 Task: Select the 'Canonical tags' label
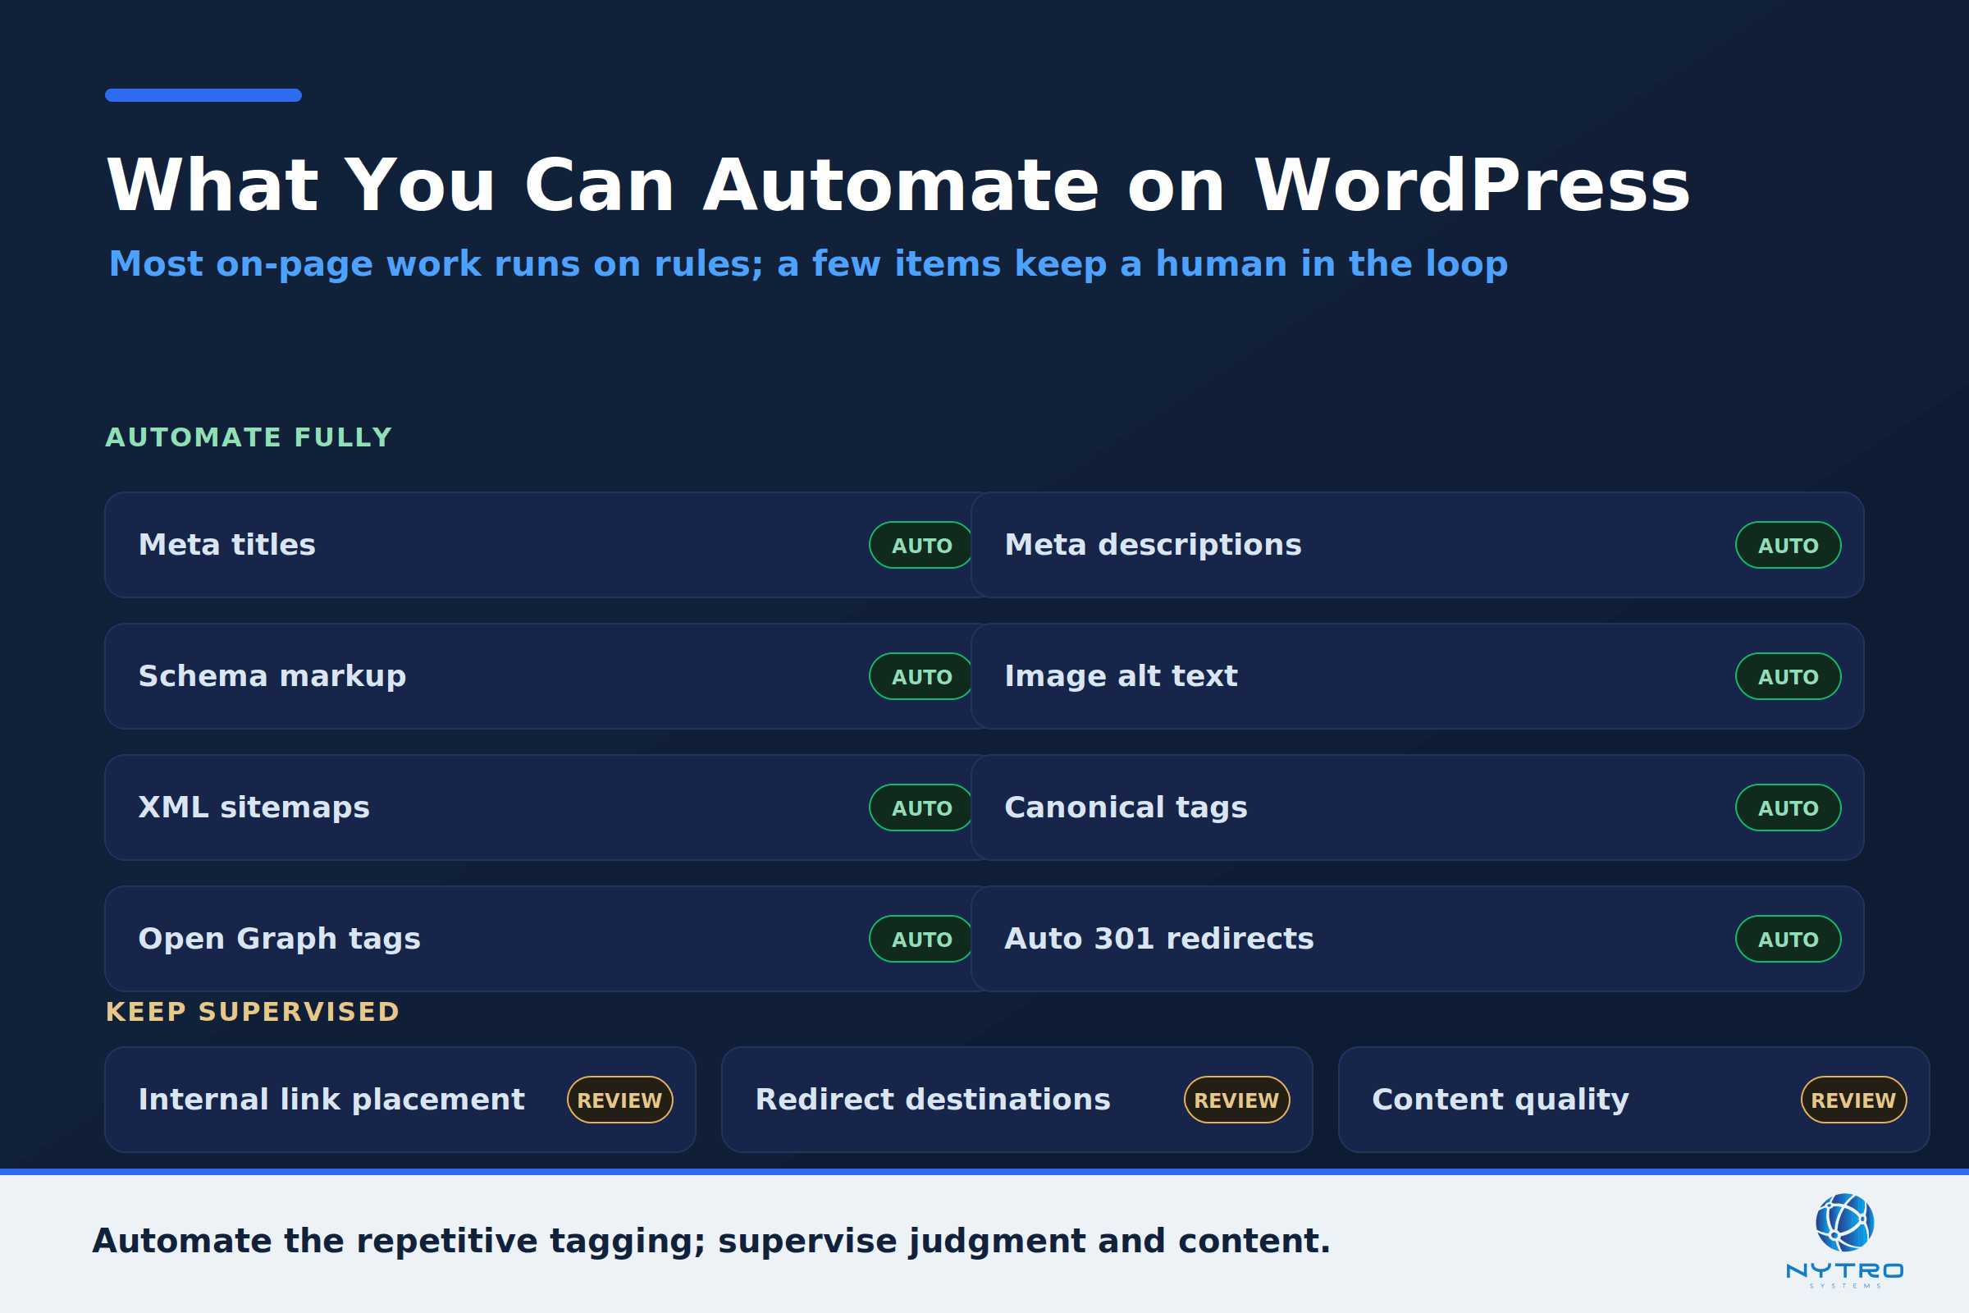point(1126,808)
